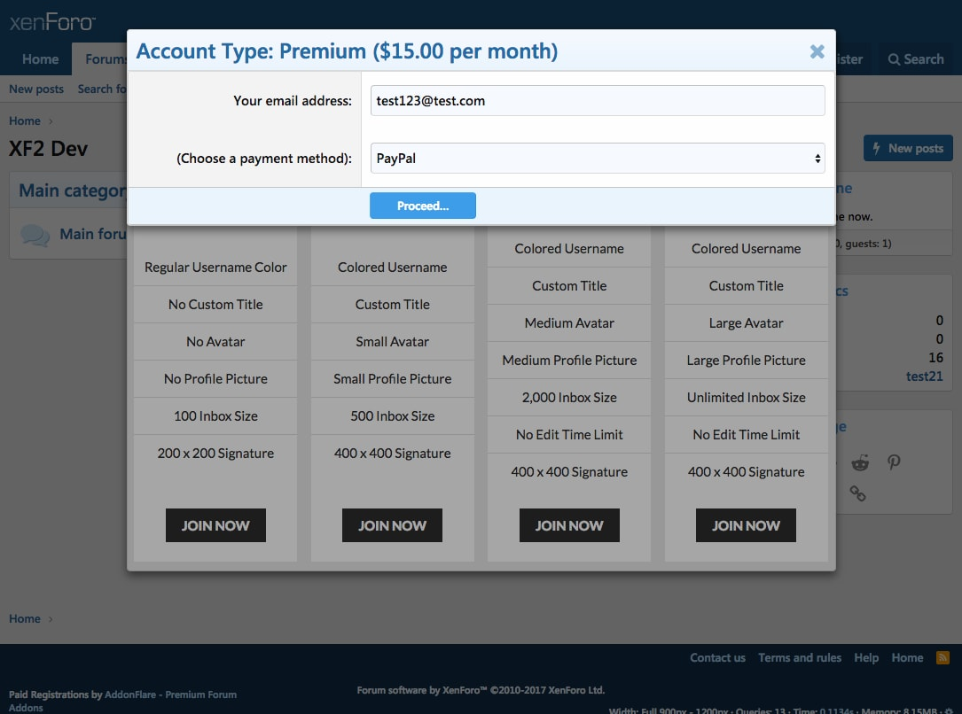Click the debug gear icon in footer
The image size is (962, 714).
[949, 710]
